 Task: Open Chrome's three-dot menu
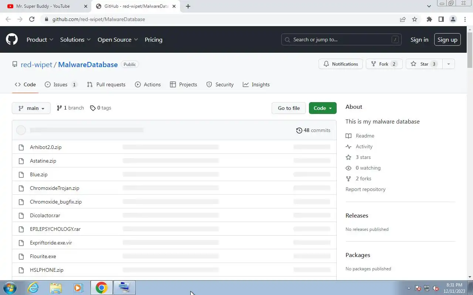point(465,19)
